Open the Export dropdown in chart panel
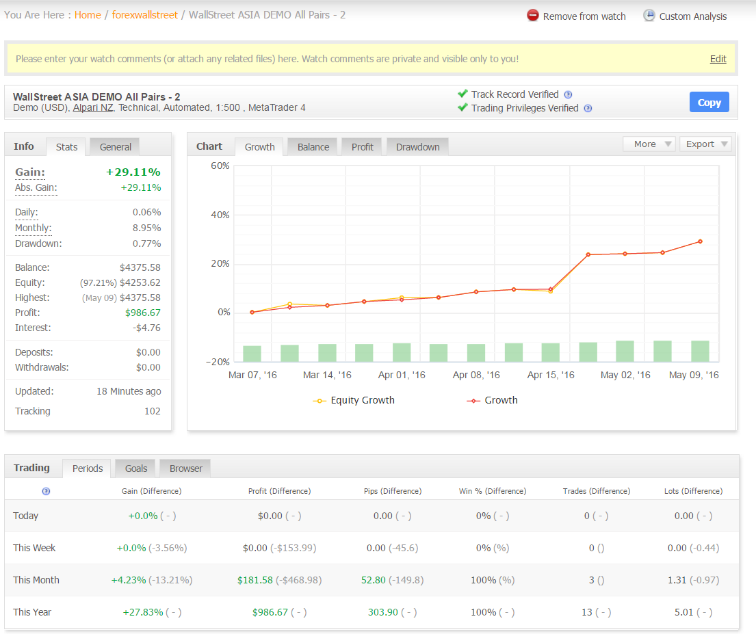This screenshot has width=756, height=634. point(705,144)
